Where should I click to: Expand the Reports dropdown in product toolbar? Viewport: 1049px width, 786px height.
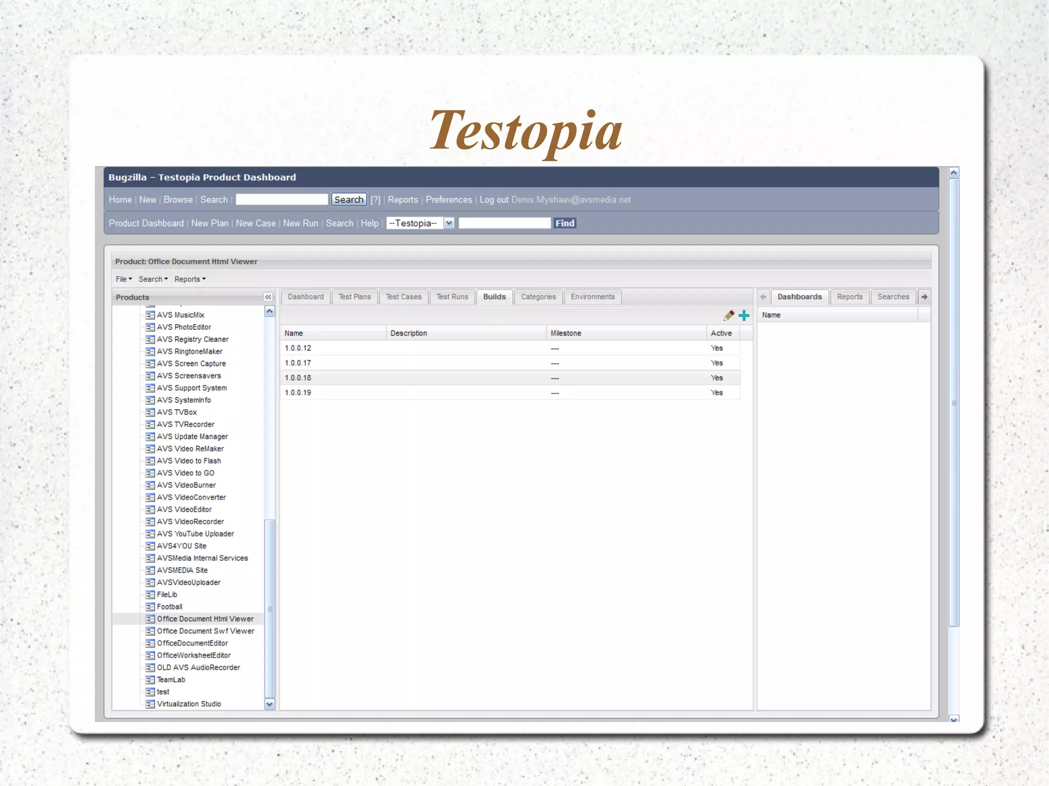click(190, 279)
